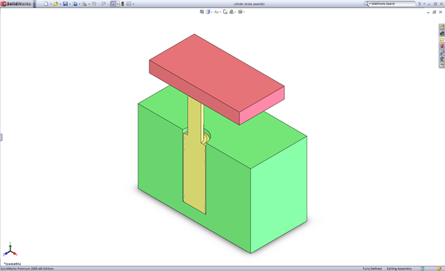Open the SolidWorks Search results tab
Screen dimensions: 445x271
(x=442, y=46)
